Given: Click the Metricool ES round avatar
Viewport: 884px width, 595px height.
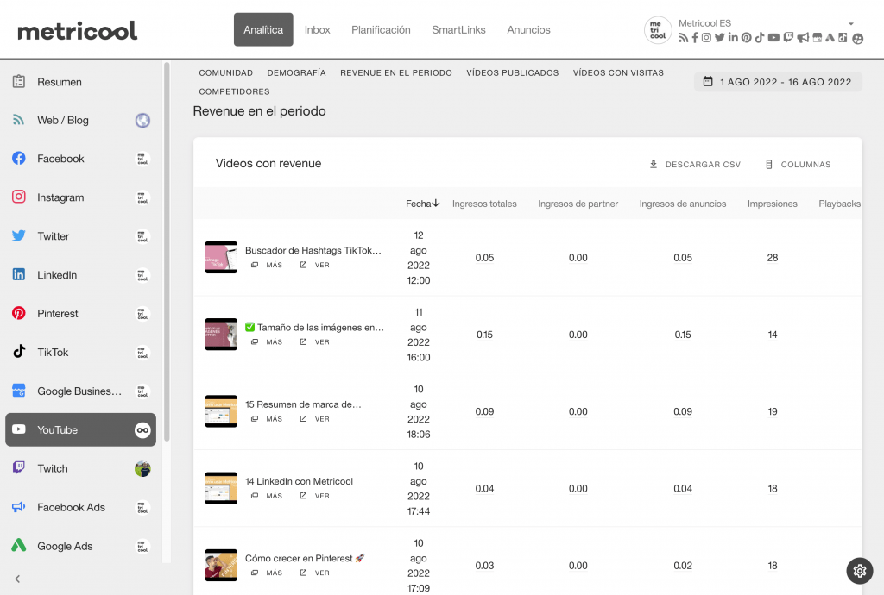Looking at the screenshot, I should click(x=658, y=30).
